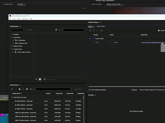The image size is (165, 123).
Task: Open the Encoding panel menu icon
Action: tap(95, 95)
